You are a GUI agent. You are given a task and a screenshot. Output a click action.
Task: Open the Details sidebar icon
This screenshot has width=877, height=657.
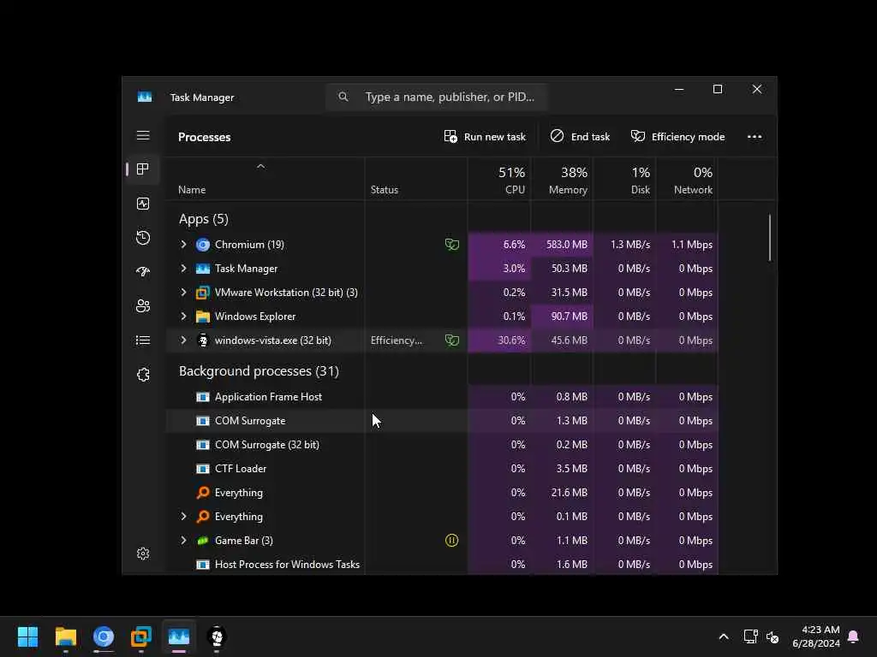pyautogui.click(x=143, y=340)
